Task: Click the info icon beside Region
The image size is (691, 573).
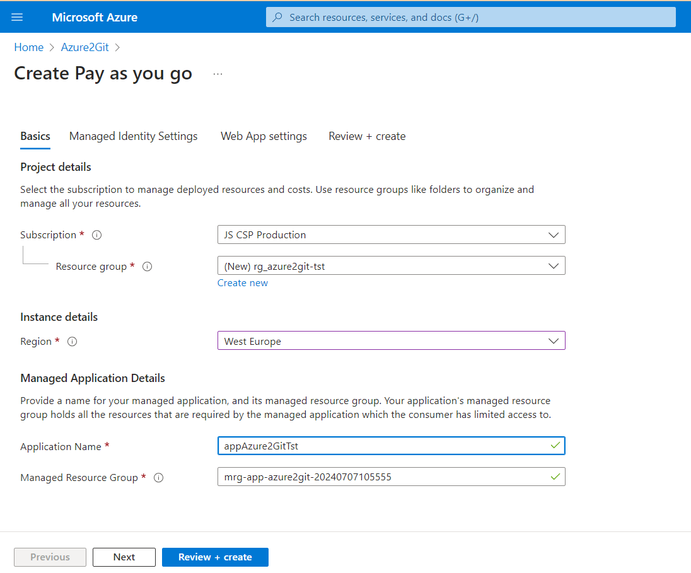Action: (72, 341)
